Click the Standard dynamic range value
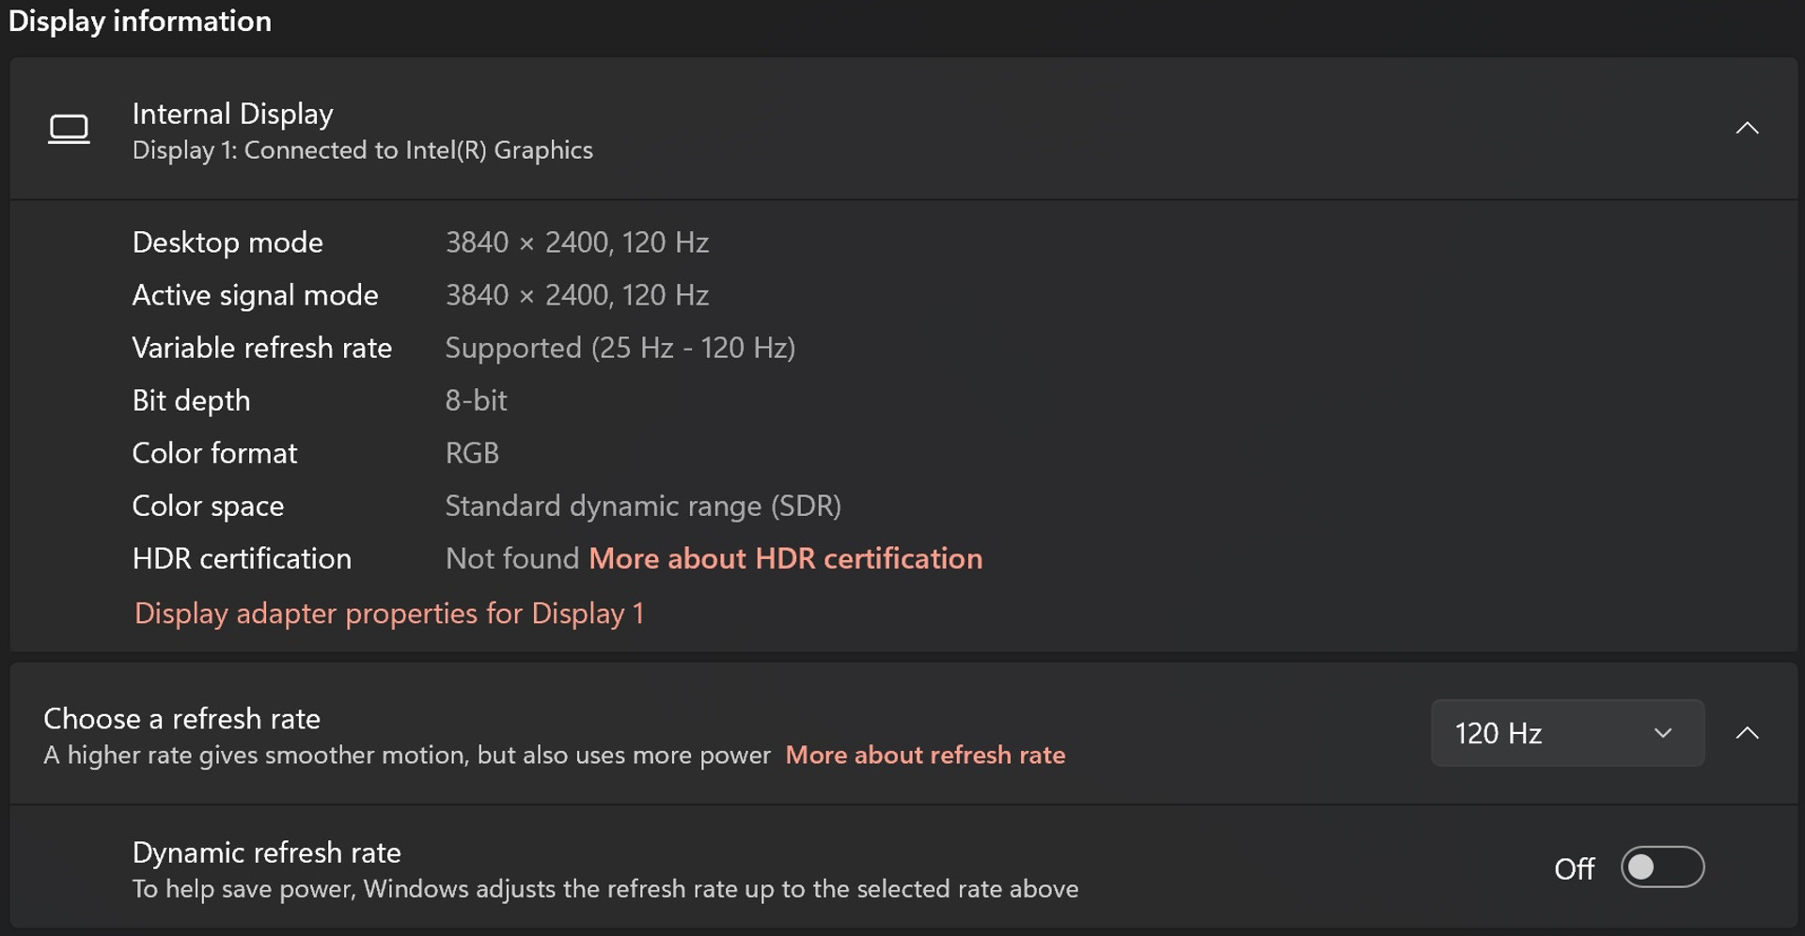The image size is (1805, 936). pos(643,507)
